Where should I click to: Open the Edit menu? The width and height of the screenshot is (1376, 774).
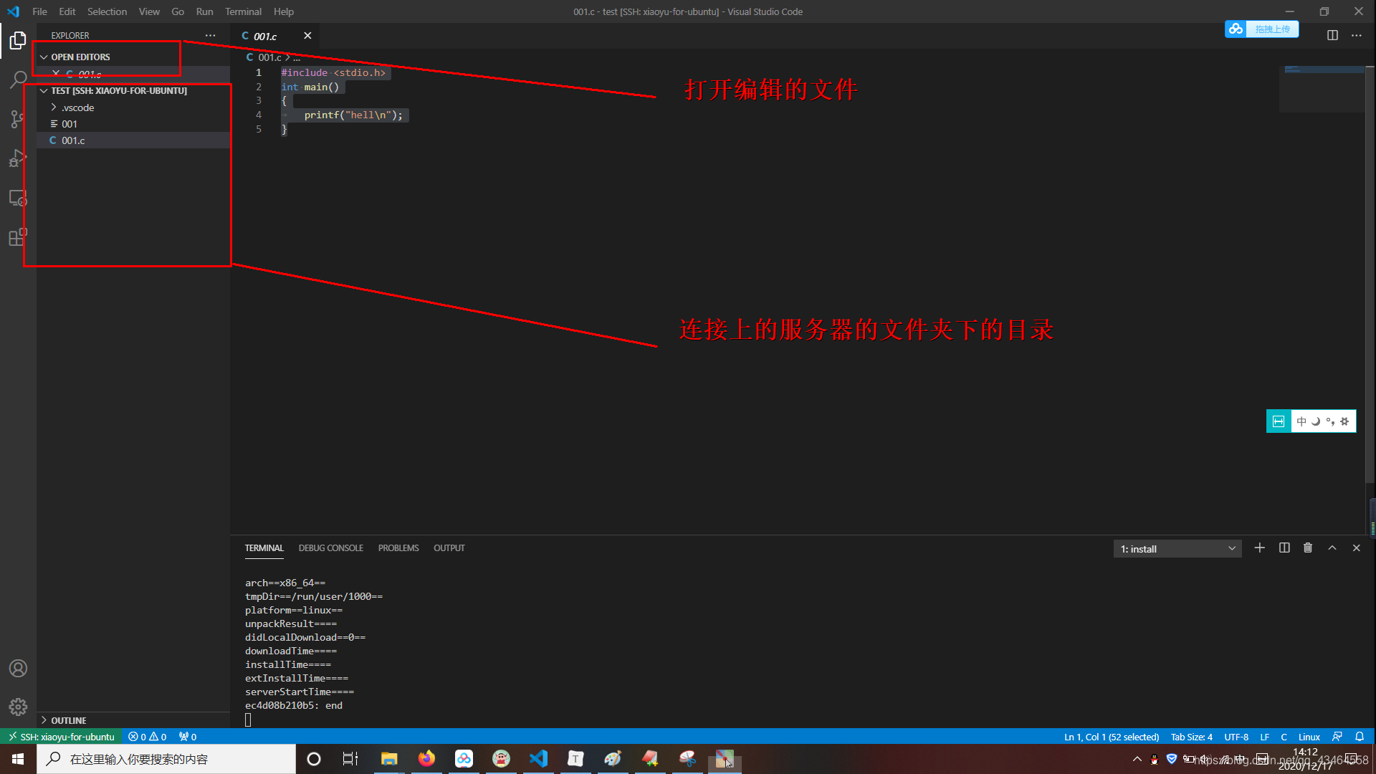pyautogui.click(x=67, y=11)
